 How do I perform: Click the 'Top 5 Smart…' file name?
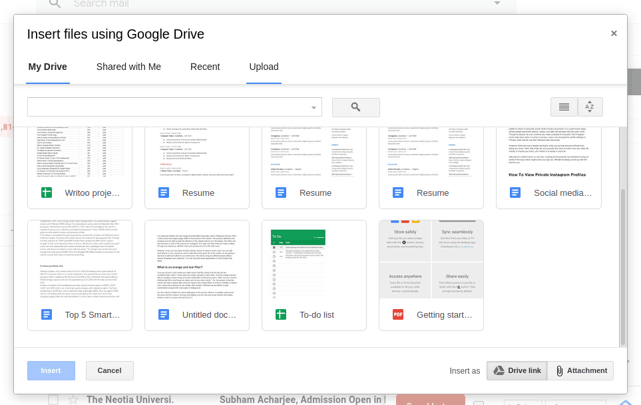pos(93,315)
